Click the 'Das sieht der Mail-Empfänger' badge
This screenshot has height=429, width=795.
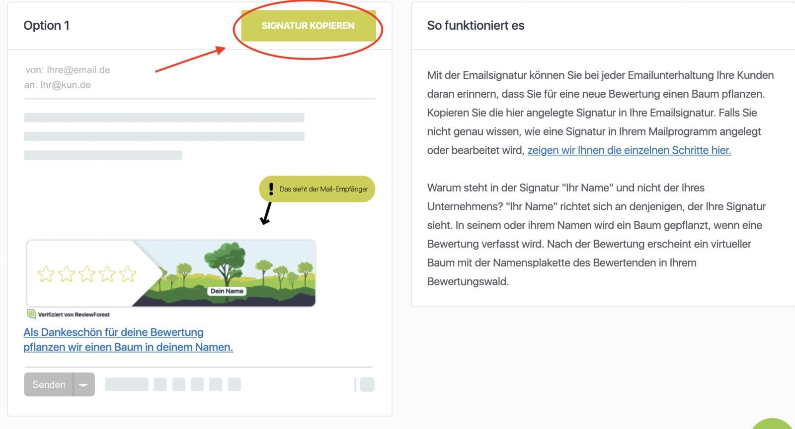click(317, 189)
